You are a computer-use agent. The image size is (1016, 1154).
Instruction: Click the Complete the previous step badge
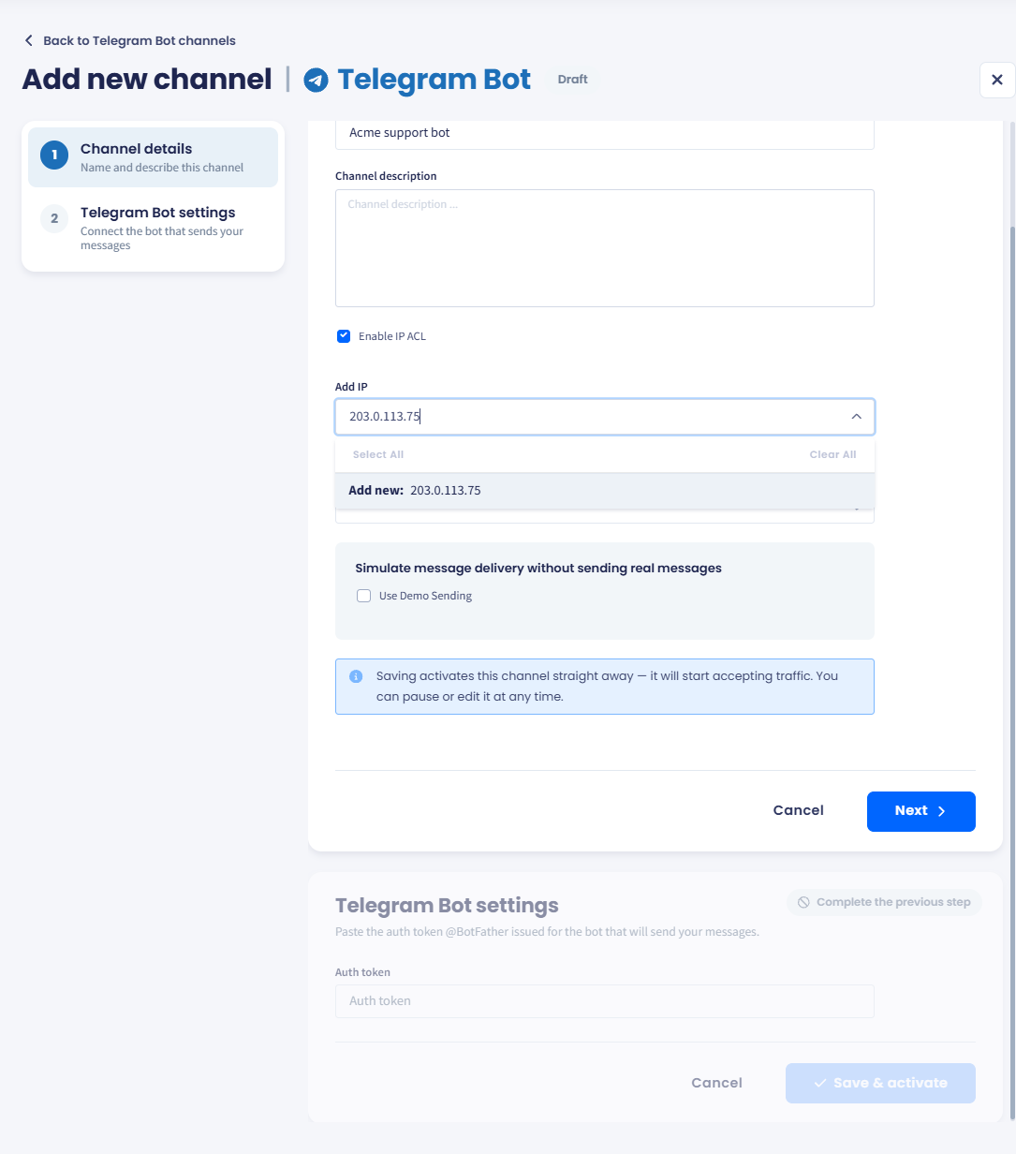tap(884, 902)
